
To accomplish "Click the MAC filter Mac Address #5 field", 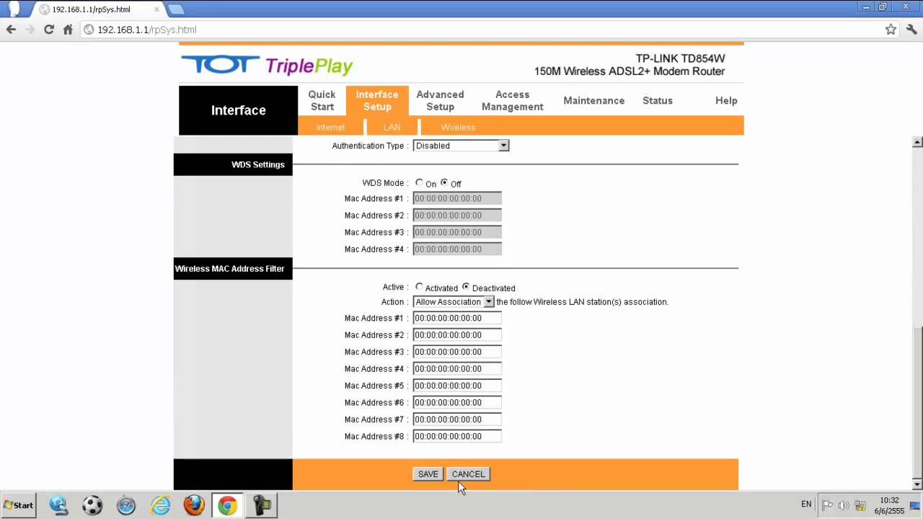I will [457, 386].
